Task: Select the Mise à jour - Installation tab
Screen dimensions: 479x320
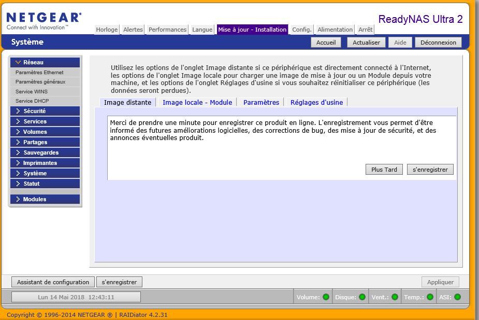Action: (252, 30)
